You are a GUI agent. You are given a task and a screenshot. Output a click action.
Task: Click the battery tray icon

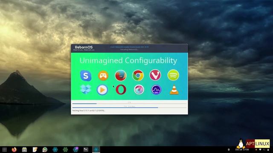268,150
